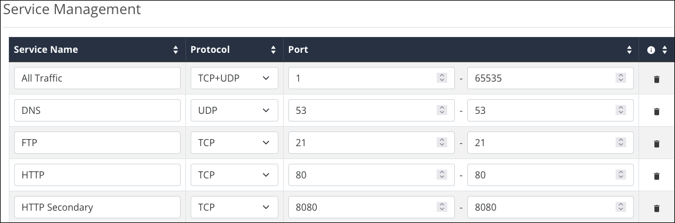Remove the FTP service with trash icon
This screenshot has height=223, width=675.
tap(657, 144)
